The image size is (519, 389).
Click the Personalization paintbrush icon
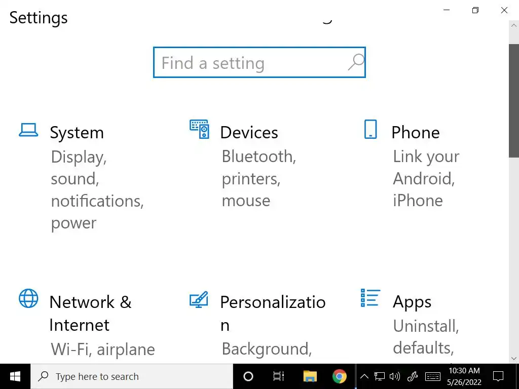(199, 299)
